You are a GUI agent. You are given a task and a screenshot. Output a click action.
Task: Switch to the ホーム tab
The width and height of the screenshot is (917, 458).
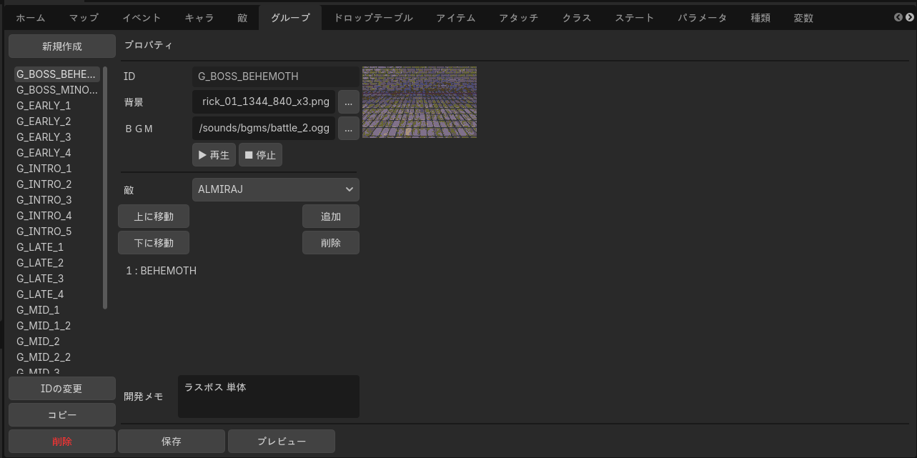pos(30,18)
